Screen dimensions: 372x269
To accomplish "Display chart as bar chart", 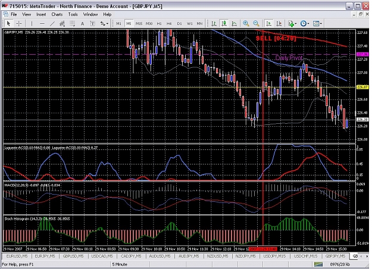I will (x=214, y=23).
